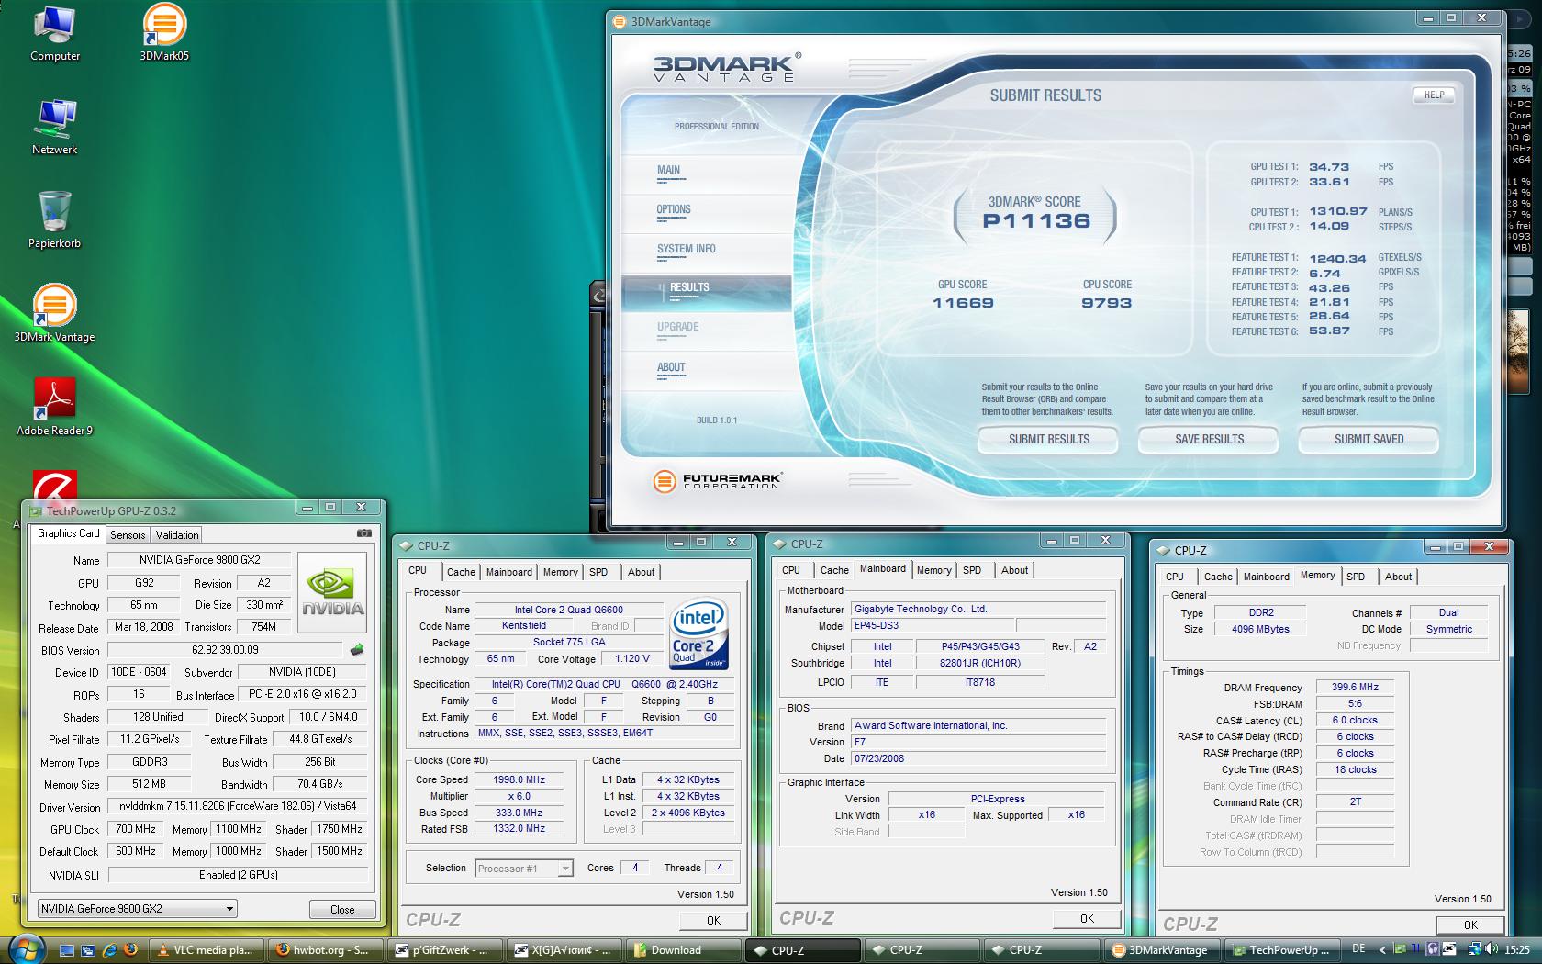Viewport: 1542px width, 964px height.
Task: Open the GPU selection dropdown in GPU-Z
Action: point(137,909)
